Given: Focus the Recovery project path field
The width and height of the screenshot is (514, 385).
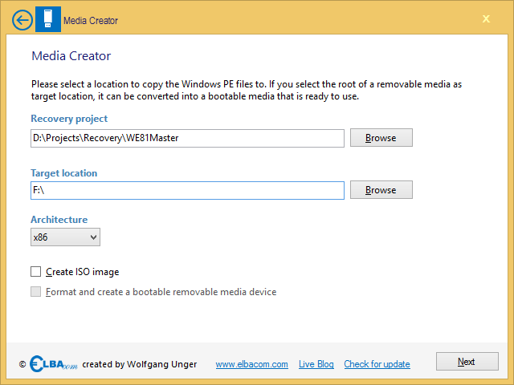Looking at the screenshot, I should tap(187, 138).
